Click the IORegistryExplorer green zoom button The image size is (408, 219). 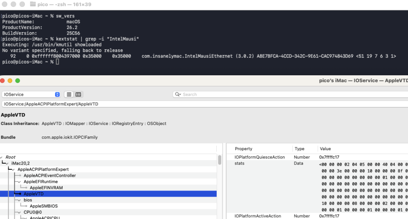click(18, 81)
